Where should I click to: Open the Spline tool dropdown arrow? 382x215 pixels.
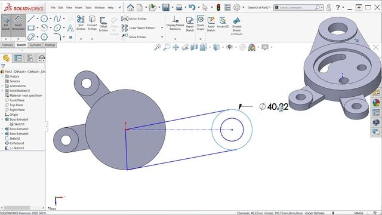(x=64, y=19)
